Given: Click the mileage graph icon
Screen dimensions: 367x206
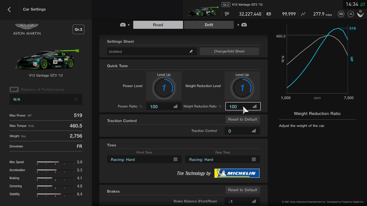Looking at the screenshot, I should point(303,14).
